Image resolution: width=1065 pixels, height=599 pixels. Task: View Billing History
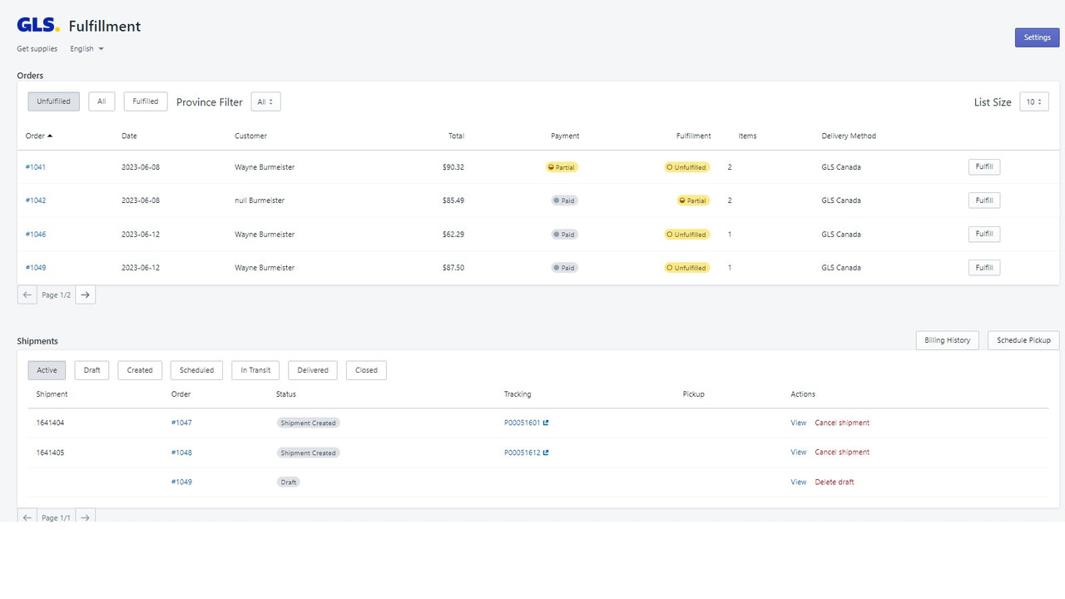click(x=947, y=339)
